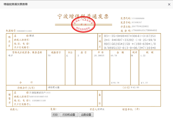Image resolution: width=173 pixels, height=124 pixels.
Task: Click the 打印 print button
Action: click(x=55, y=115)
